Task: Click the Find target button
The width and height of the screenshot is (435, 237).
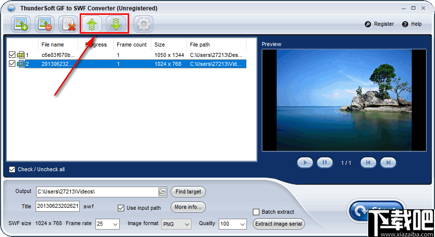Action: 188,192
